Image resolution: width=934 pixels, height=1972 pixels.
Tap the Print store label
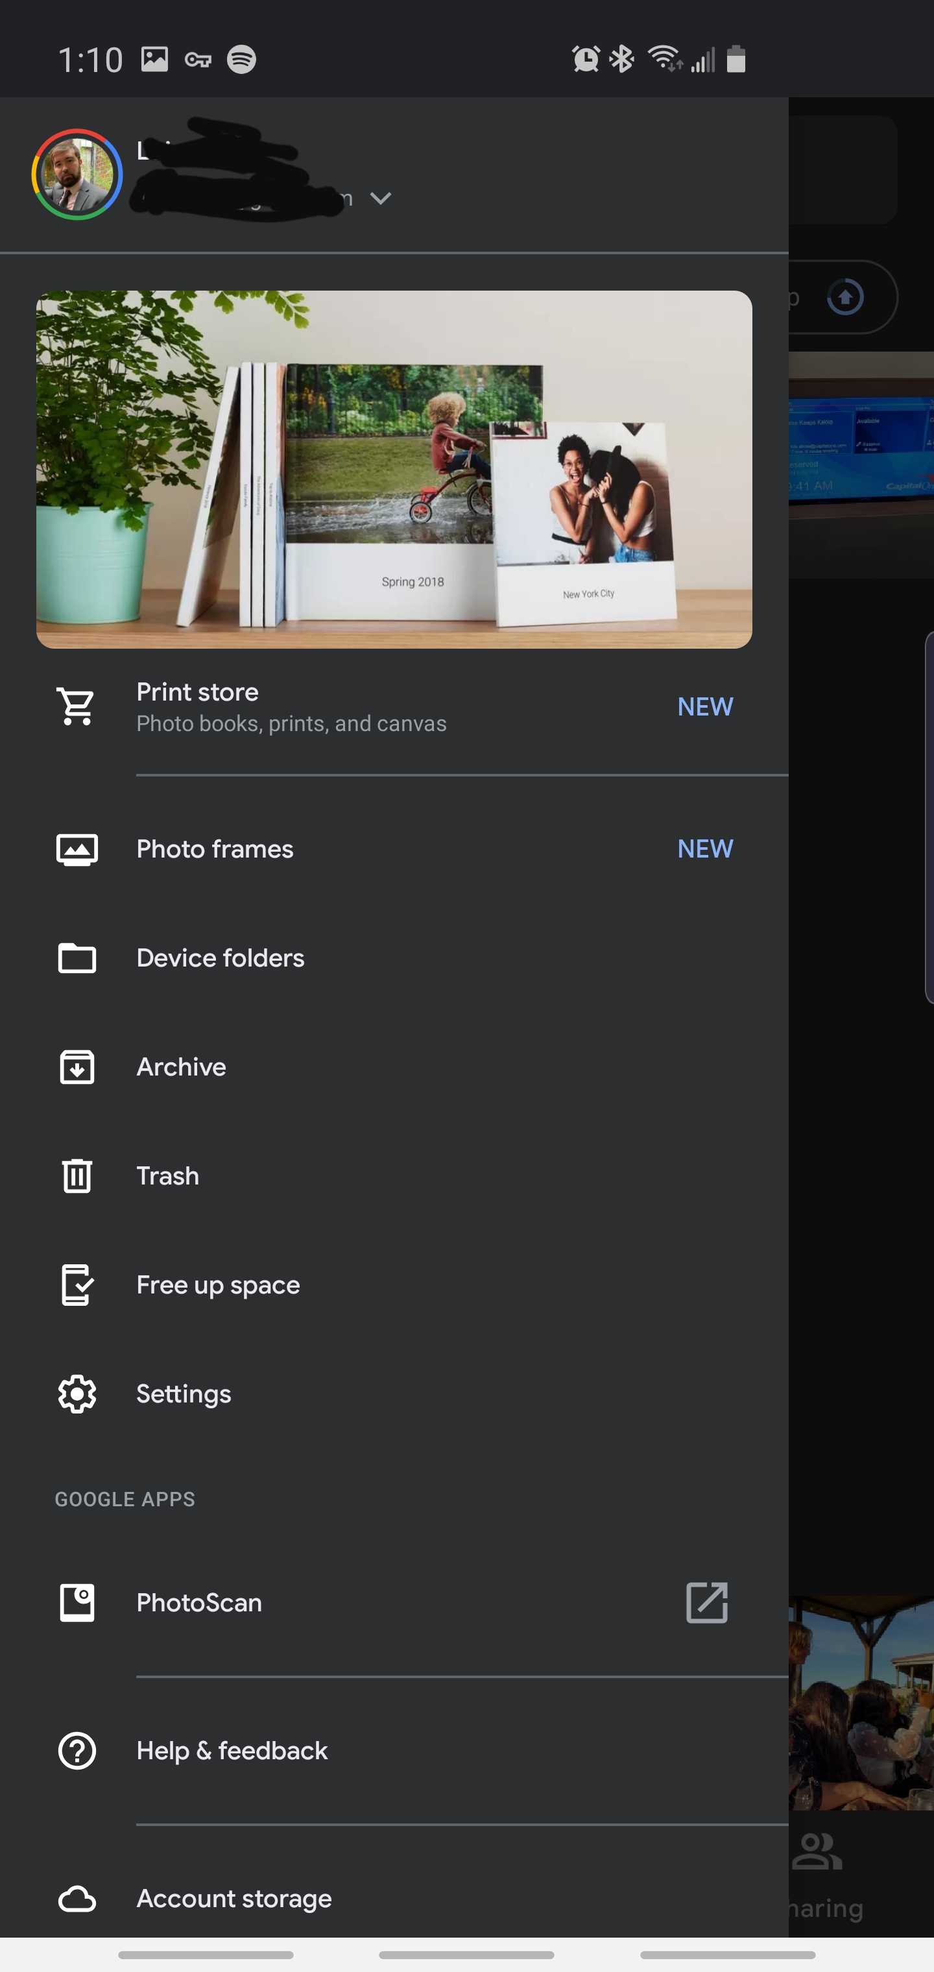[x=198, y=692]
